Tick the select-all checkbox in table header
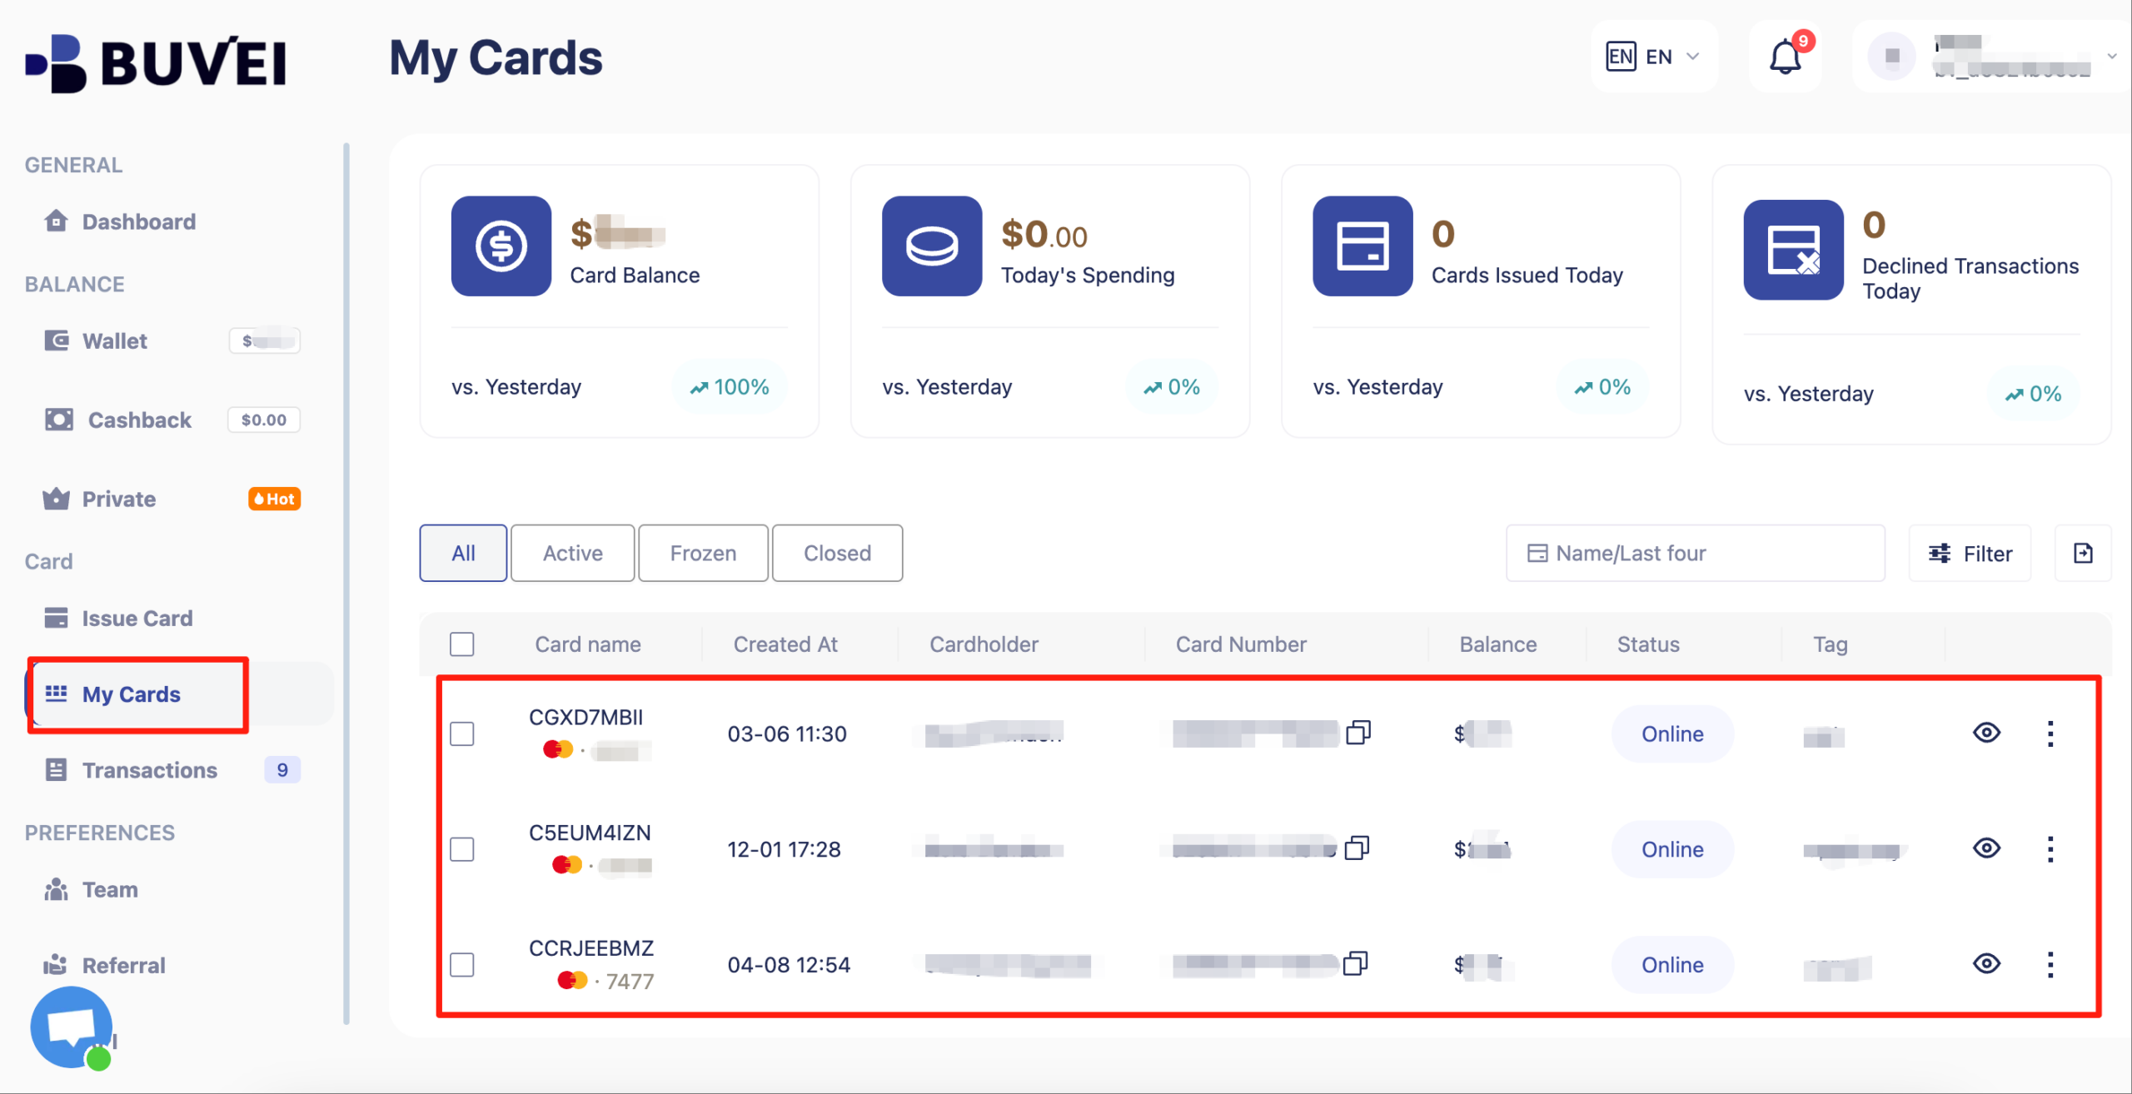The width and height of the screenshot is (2132, 1094). coord(462,644)
